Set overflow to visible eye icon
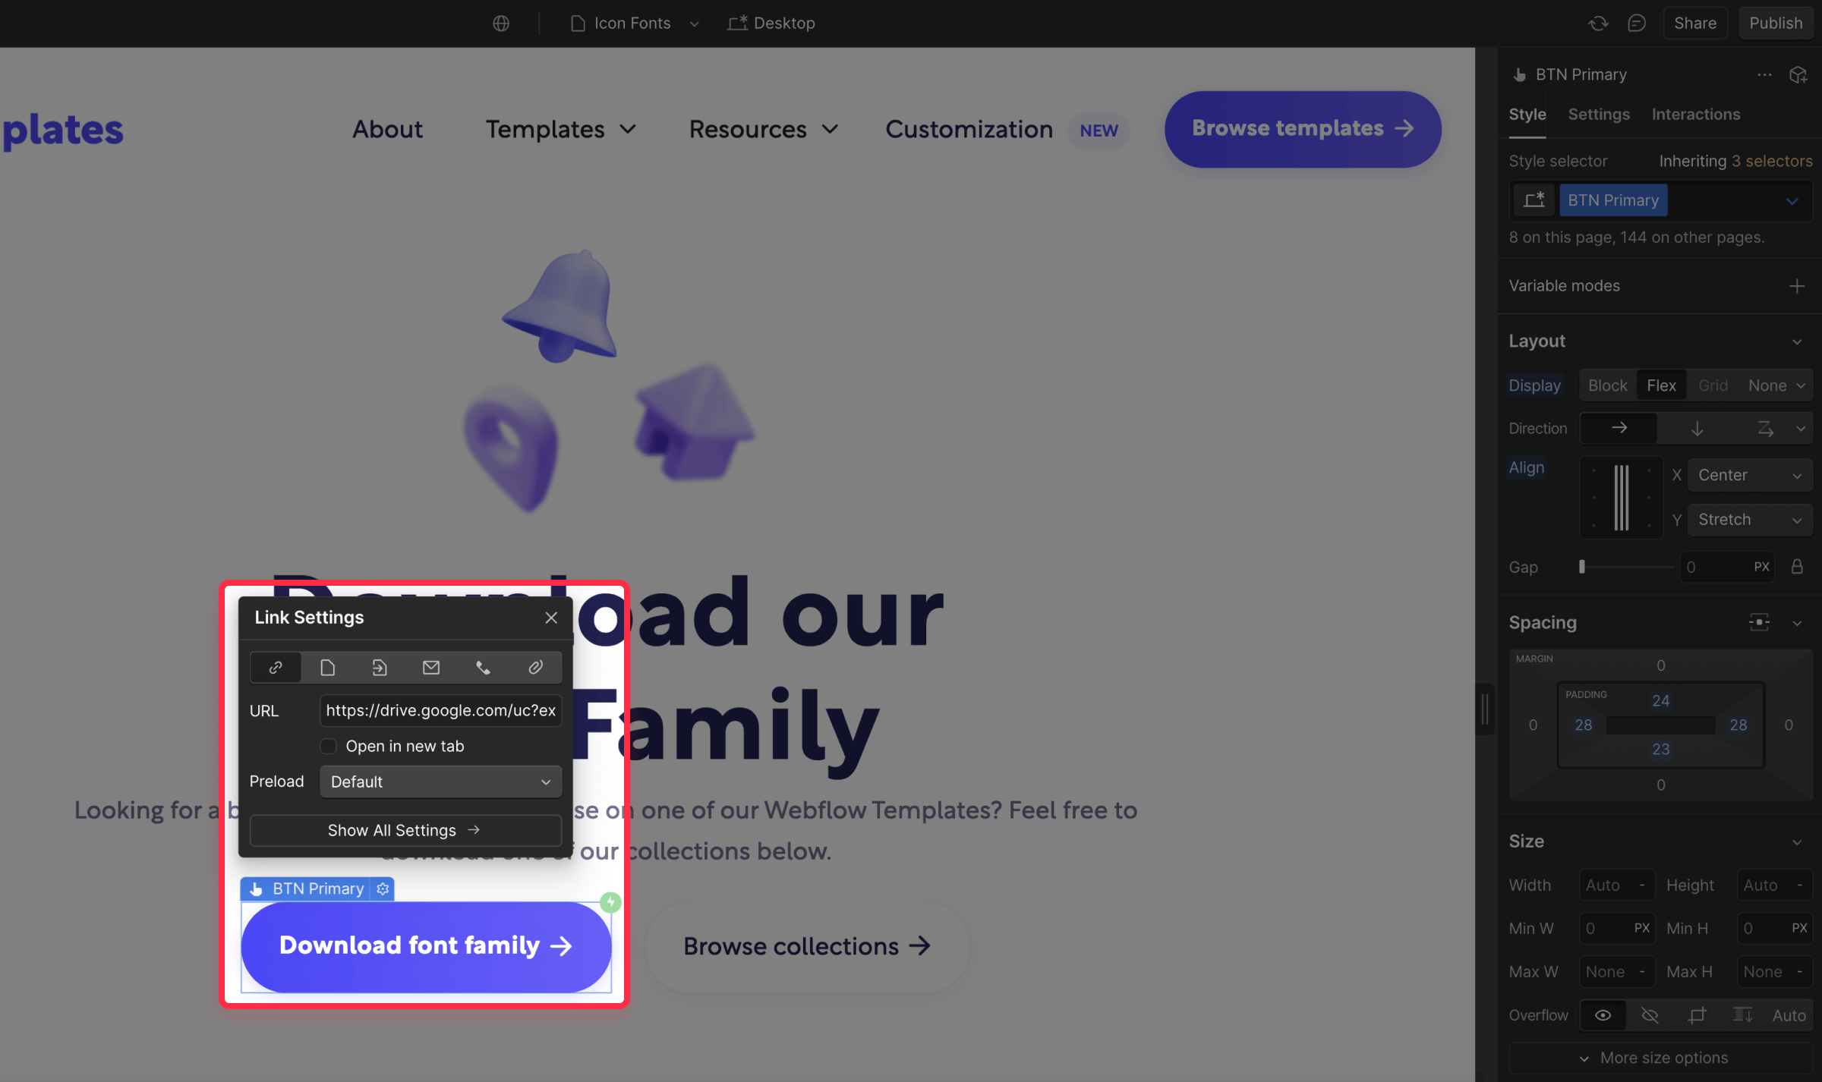The image size is (1822, 1082). (x=1603, y=1015)
